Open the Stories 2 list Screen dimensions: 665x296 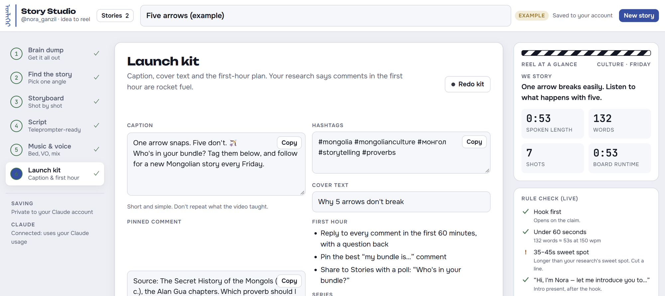[115, 16]
